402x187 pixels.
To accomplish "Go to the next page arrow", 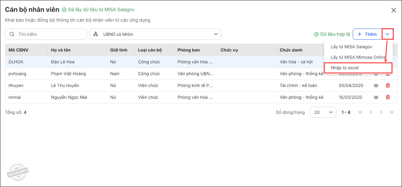I will 381,112.
